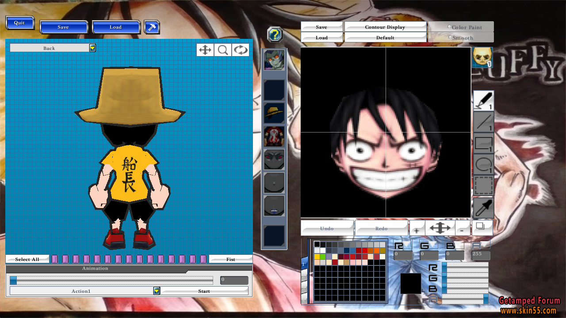Select the straw hat part thumbnail
This screenshot has width=566, height=318.
point(274,113)
